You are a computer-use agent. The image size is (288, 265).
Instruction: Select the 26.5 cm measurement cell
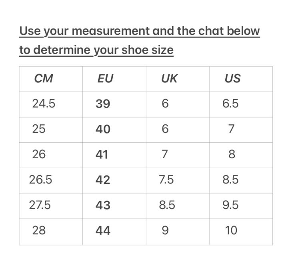coord(40,180)
